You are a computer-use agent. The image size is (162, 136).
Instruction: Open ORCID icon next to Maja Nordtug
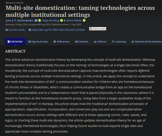coord(62,20)
